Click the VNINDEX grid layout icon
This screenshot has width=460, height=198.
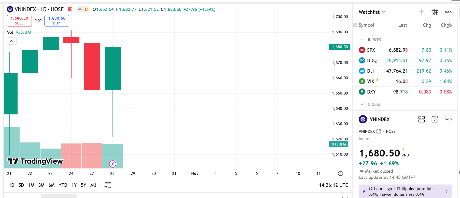point(421,119)
